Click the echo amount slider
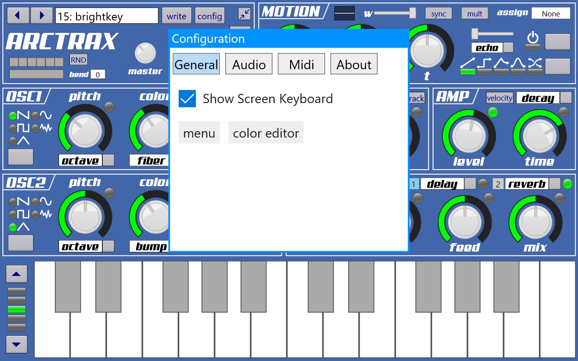578x361 pixels. point(493,34)
